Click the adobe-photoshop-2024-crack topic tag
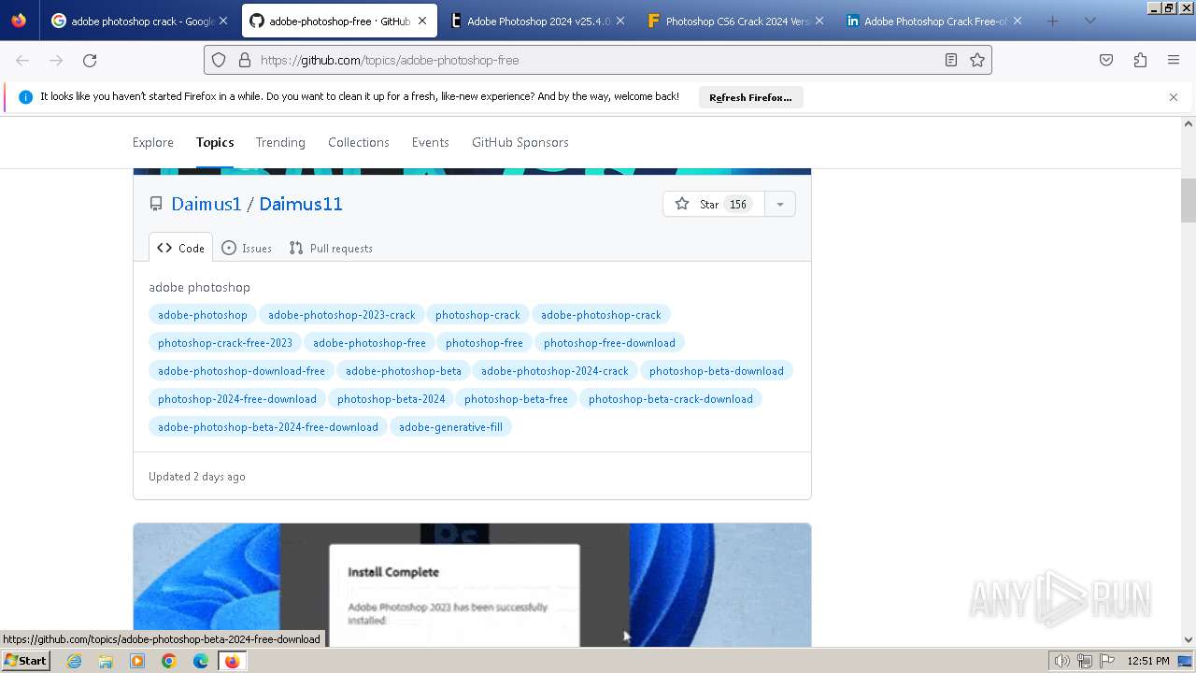The image size is (1196, 673). tap(555, 371)
